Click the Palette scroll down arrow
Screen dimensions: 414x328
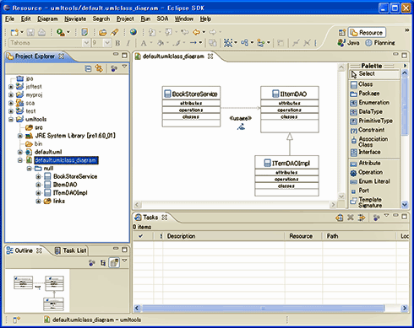[x=405, y=205]
